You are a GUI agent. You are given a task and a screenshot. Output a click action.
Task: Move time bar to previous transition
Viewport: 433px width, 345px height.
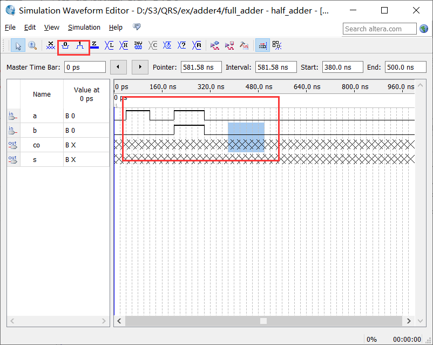[x=118, y=67]
